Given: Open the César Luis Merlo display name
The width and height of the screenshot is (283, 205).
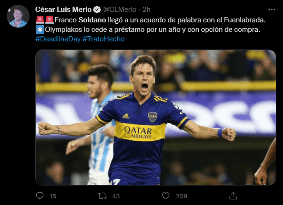Looking at the screenshot, I should coord(63,10).
